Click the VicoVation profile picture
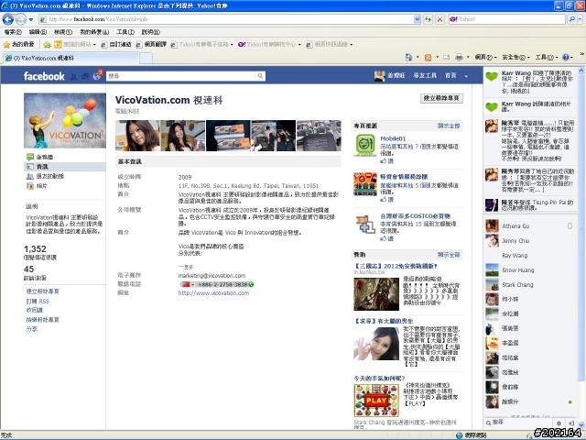The image size is (586, 440). [x=65, y=120]
